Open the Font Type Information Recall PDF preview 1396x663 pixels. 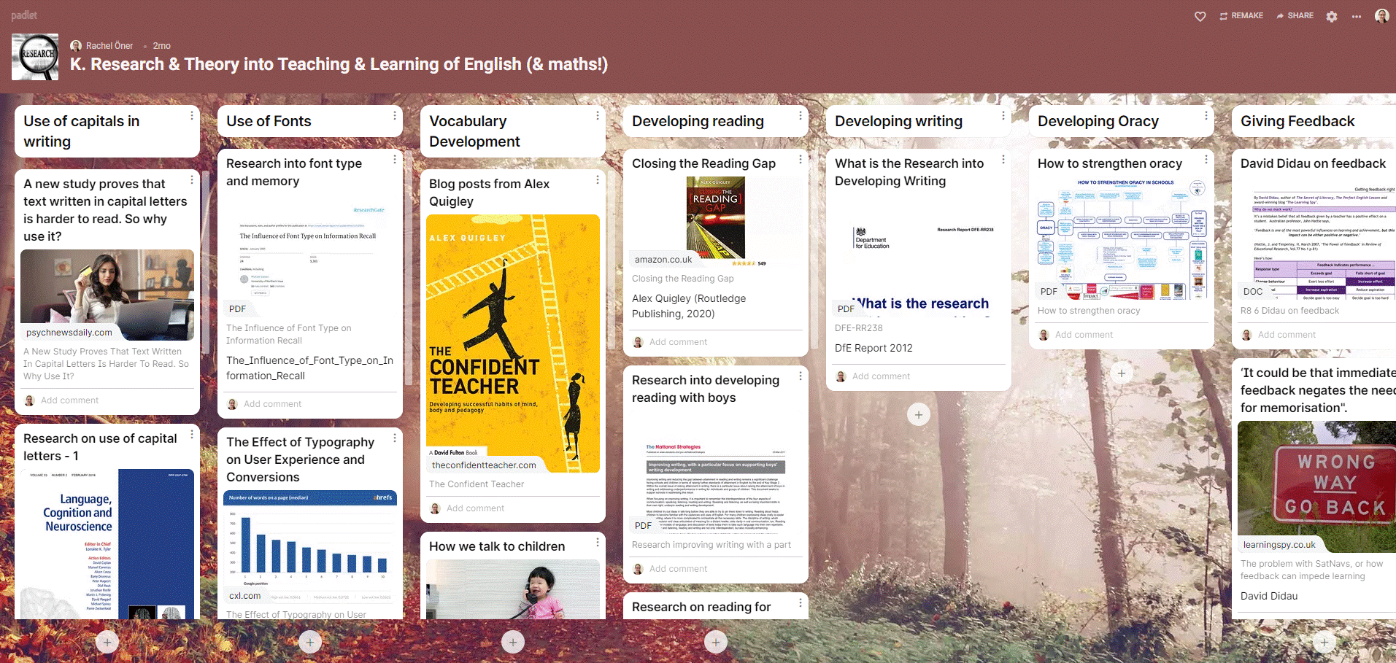pyautogui.click(x=310, y=255)
